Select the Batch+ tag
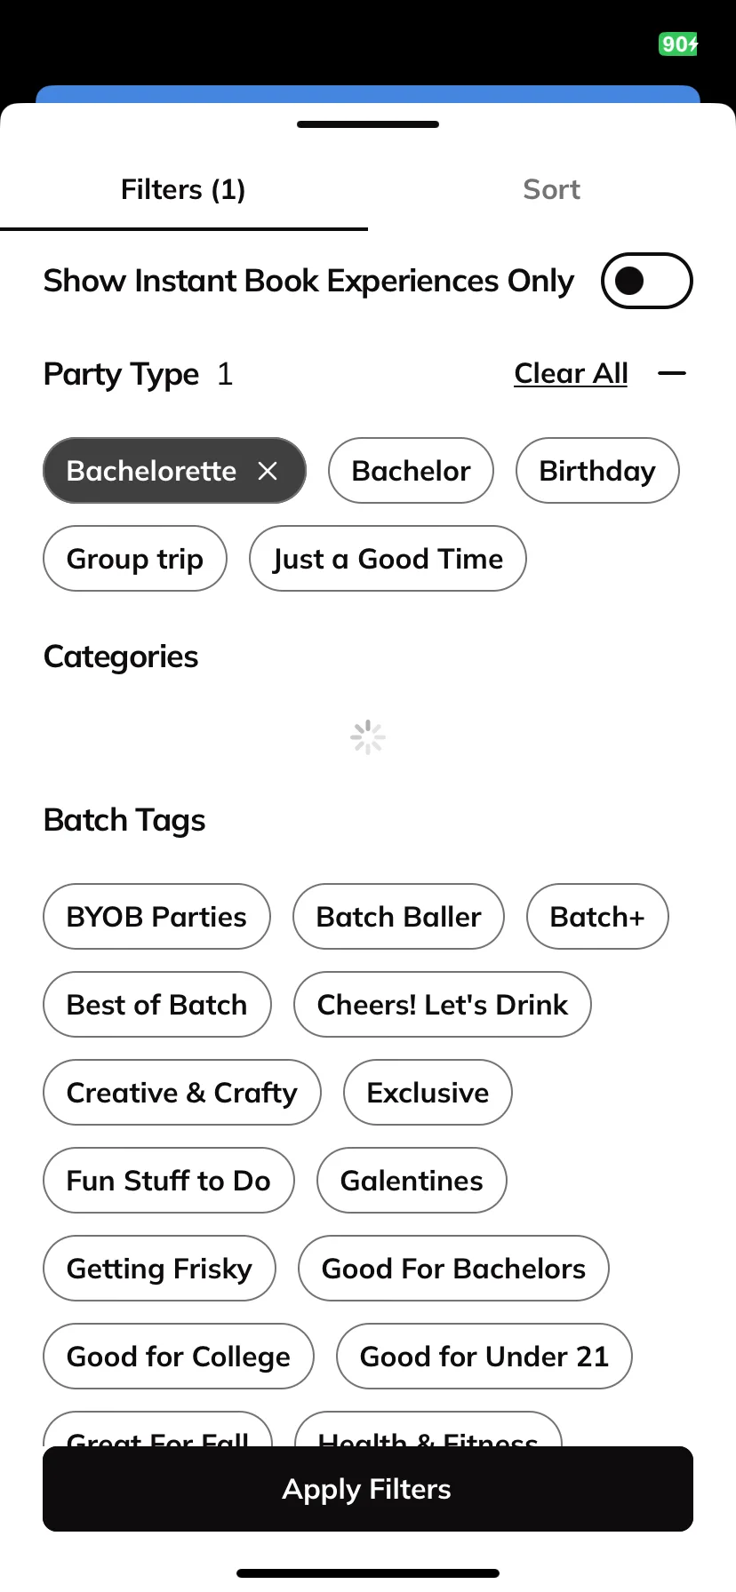 [597, 917]
